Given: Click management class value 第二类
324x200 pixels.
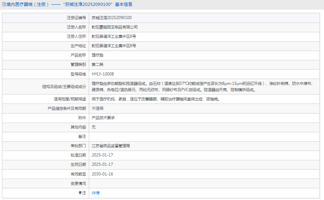Looking at the screenshot, I should tap(97, 64).
